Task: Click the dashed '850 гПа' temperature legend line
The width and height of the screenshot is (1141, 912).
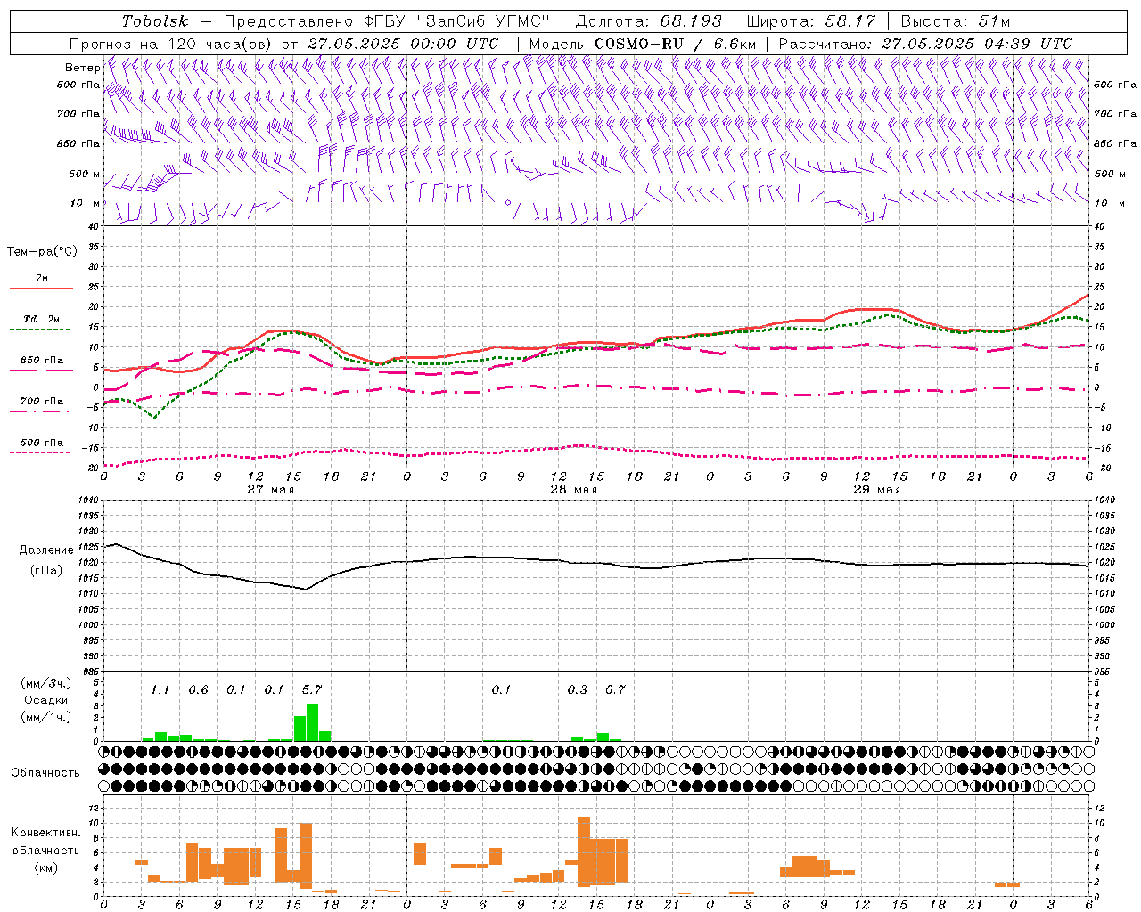Action: [41, 369]
